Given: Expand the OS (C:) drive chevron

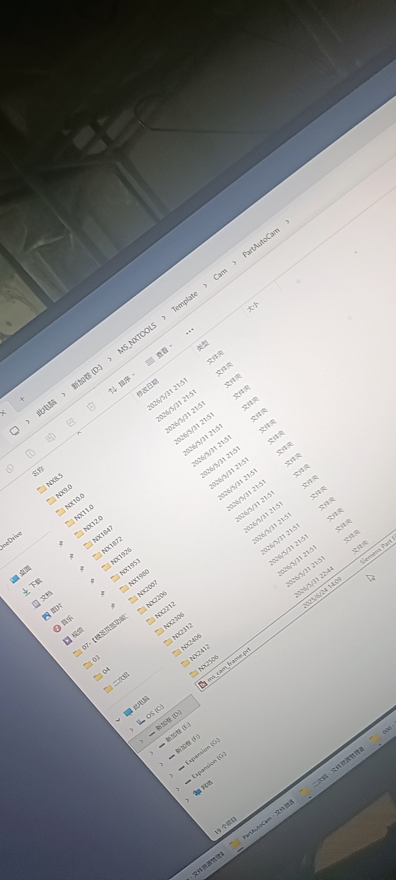Looking at the screenshot, I should 132,730.
